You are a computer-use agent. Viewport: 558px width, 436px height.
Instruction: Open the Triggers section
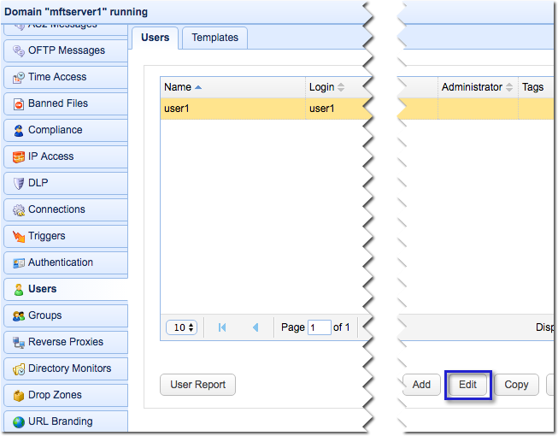66,236
